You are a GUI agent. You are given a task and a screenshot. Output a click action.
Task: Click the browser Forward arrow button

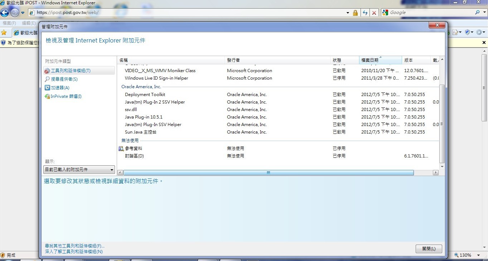click(15, 13)
